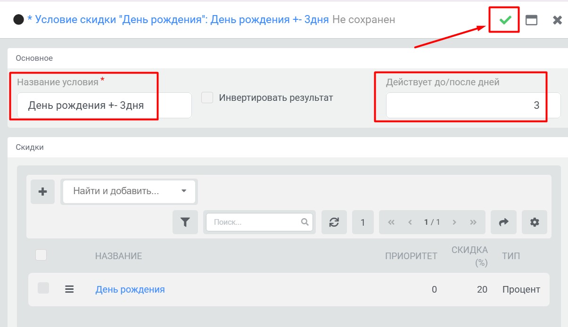The height and width of the screenshot is (327, 568).
Task: Select all rows via header checkbox
Action: pos(41,255)
